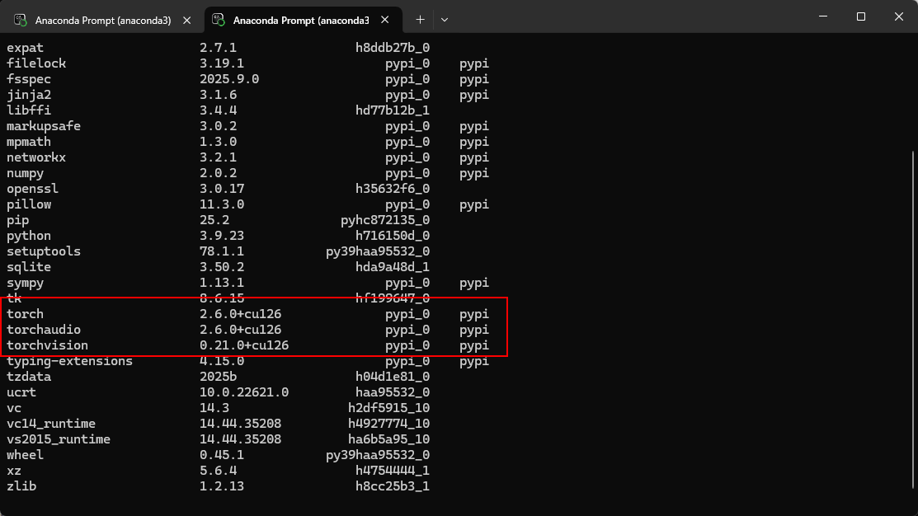Click the networkx package name
This screenshot has height=516, width=918.
click(36, 157)
